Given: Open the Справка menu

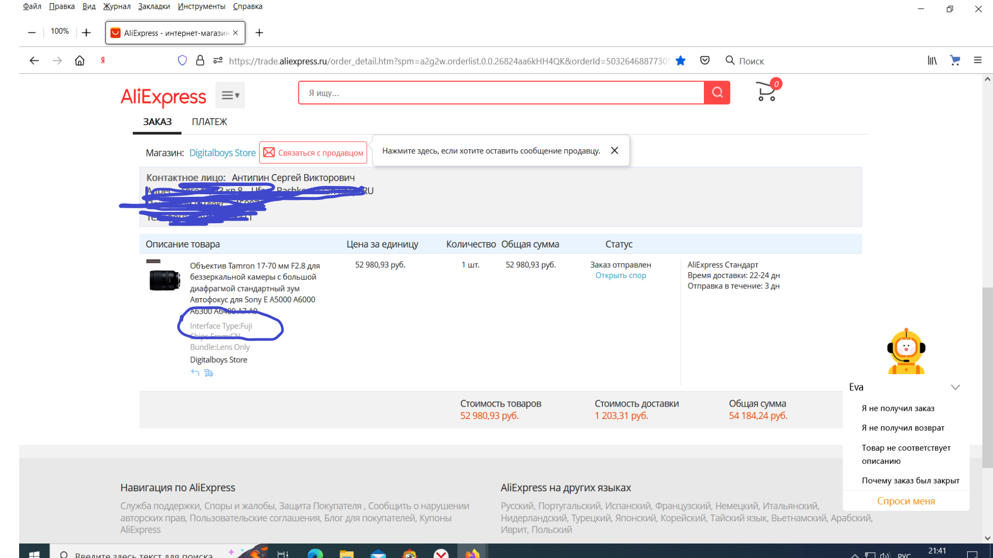Looking at the screenshot, I should pos(248,6).
